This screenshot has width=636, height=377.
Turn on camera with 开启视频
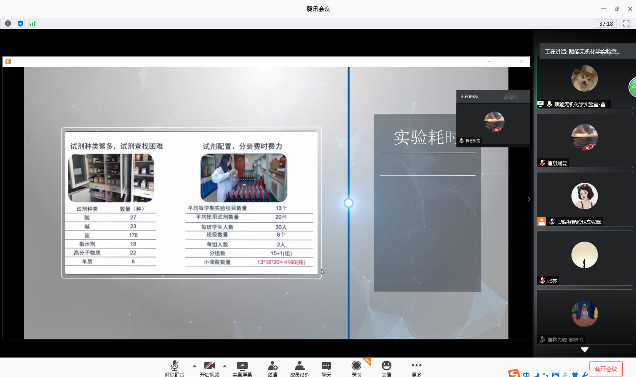pos(209,367)
